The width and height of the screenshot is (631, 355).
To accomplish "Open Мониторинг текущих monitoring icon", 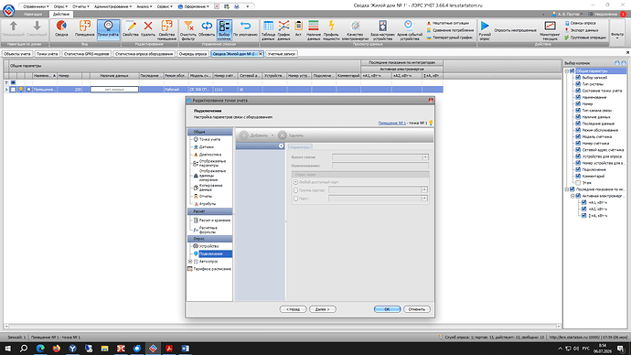I will pos(550,30).
